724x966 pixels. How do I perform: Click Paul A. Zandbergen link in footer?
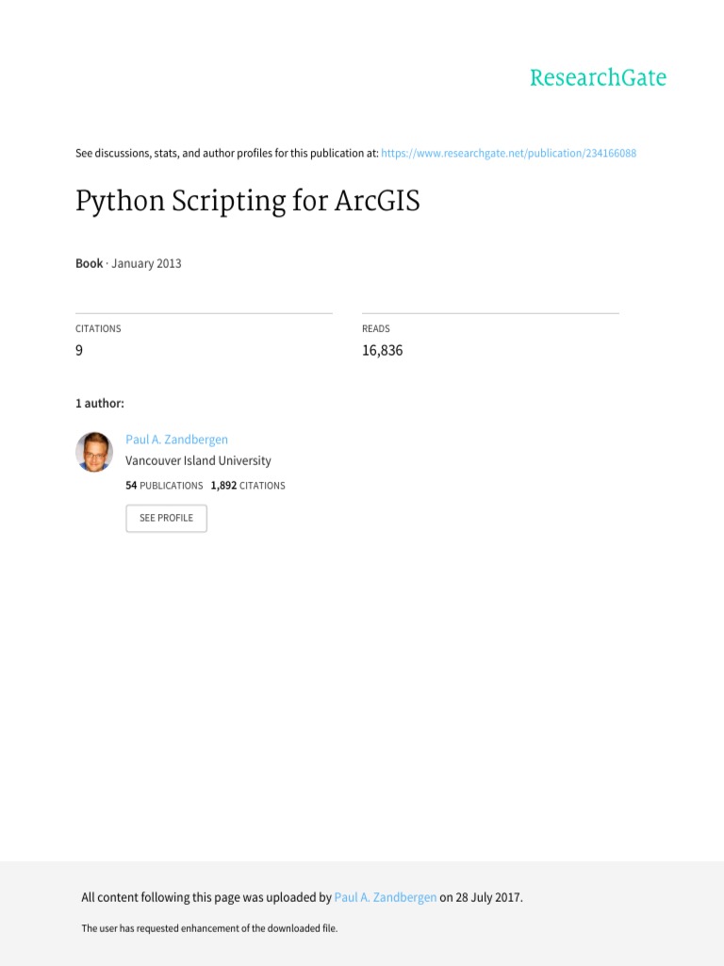coord(385,898)
